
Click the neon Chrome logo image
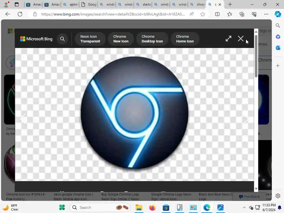(135, 113)
